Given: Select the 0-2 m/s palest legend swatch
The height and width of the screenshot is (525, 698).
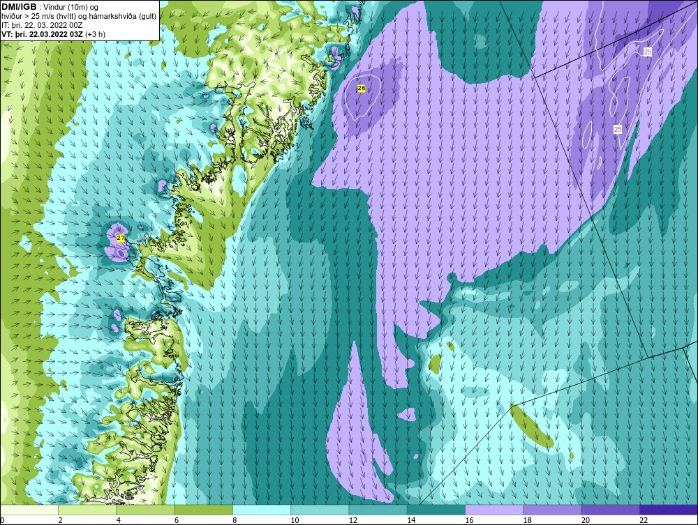Looking at the screenshot, I should point(29,510).
